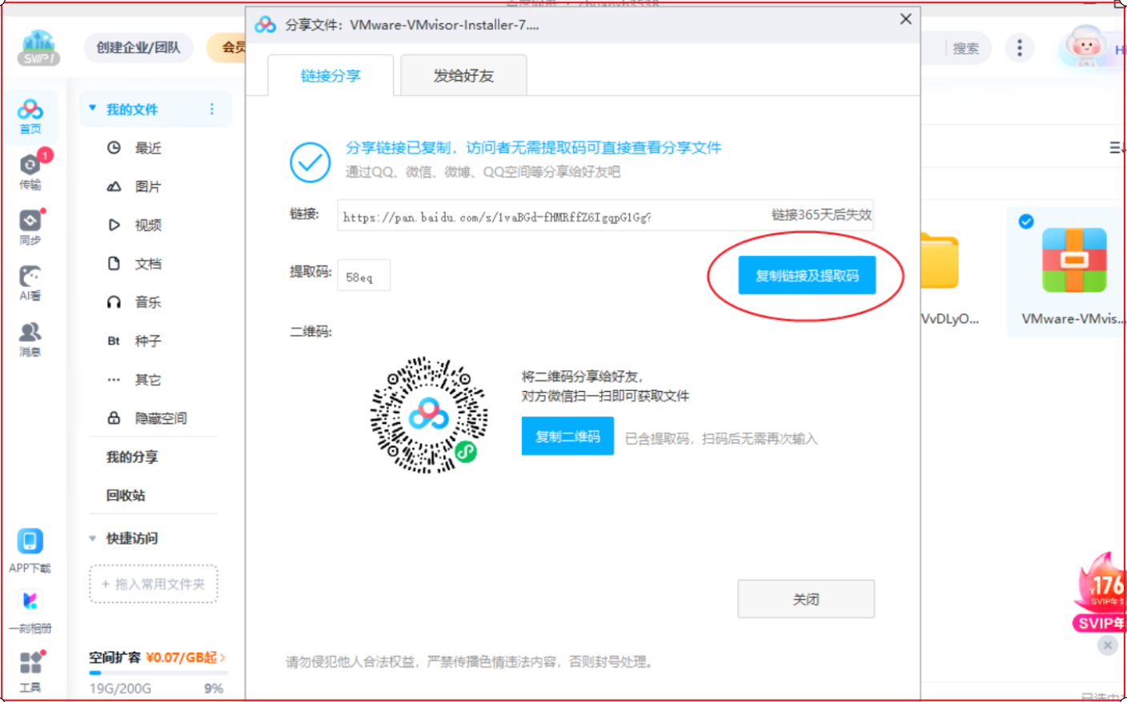The height and width of the screenshot is (702, 1127).
Task: Open the 同步 sync icon
Action: (x=30, y=227)
